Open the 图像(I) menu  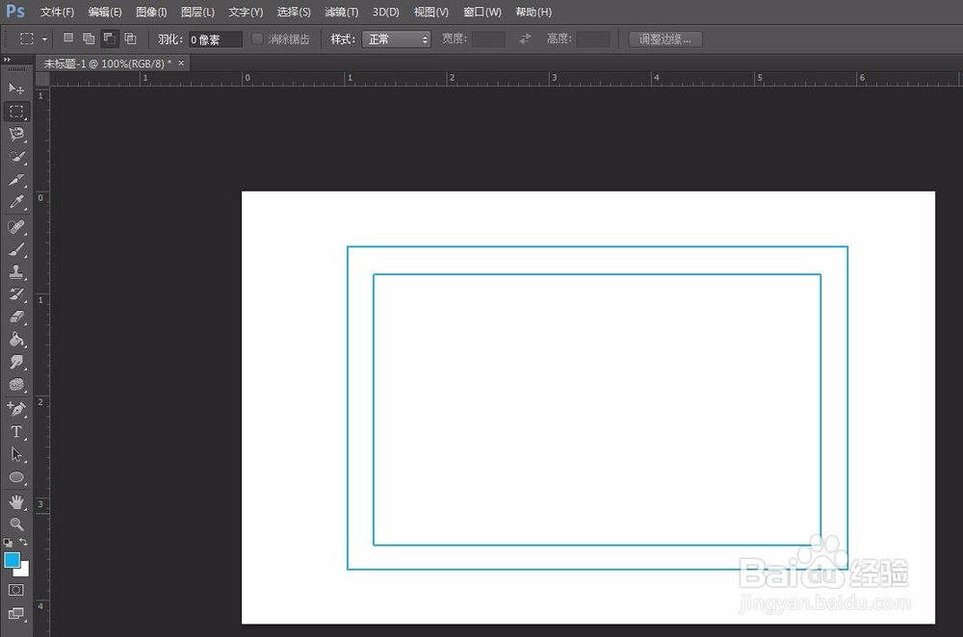[151, 12]
